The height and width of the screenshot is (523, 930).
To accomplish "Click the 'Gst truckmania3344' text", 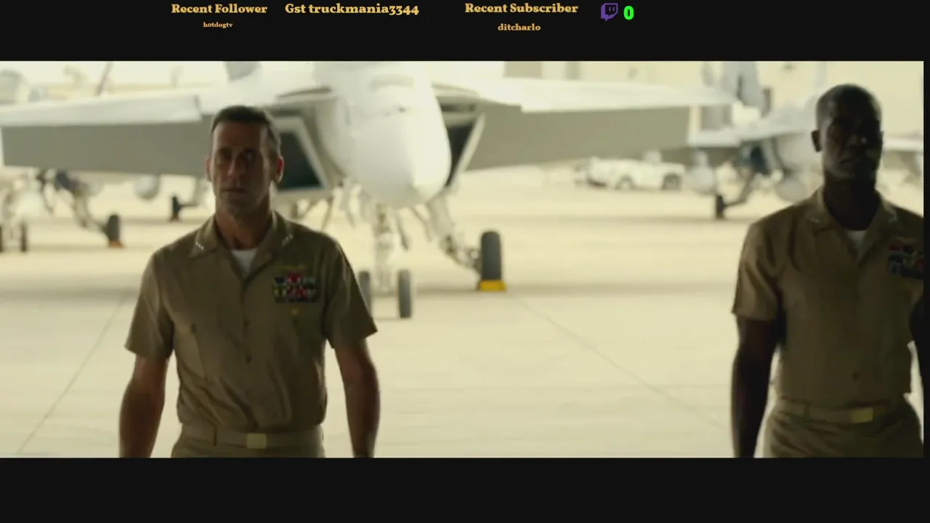I will pos(352,9).
